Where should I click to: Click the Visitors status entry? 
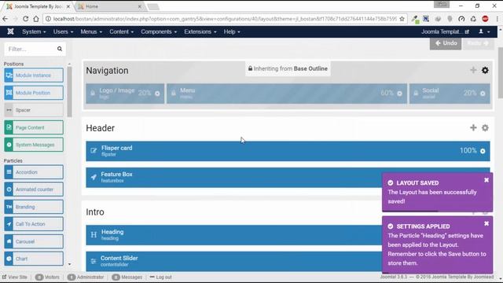coord(47,277)
